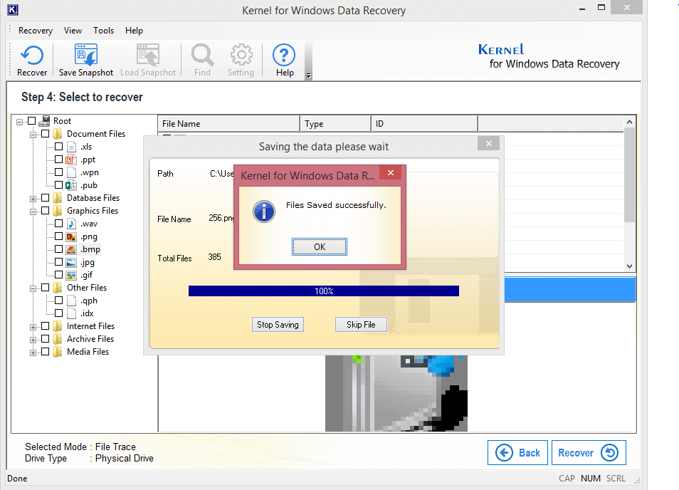This screenshot has height=490, width=679.
Task: Click the toolbar overflow arrow
Action: click(x=308, y=75)
